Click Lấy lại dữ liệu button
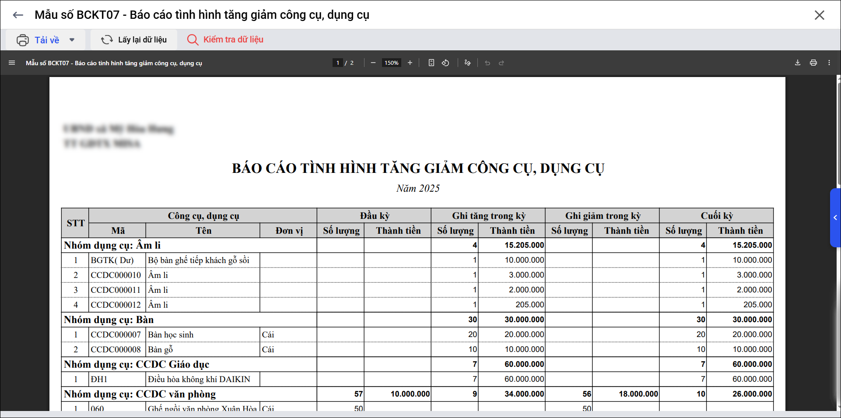Viewport: 841px width, 418px height. pyautogui.click(x=134, y=40)
